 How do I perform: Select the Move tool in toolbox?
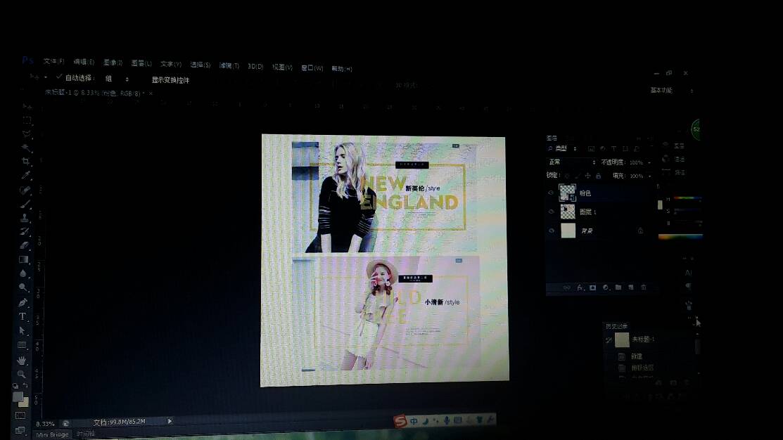click(27, 106)
